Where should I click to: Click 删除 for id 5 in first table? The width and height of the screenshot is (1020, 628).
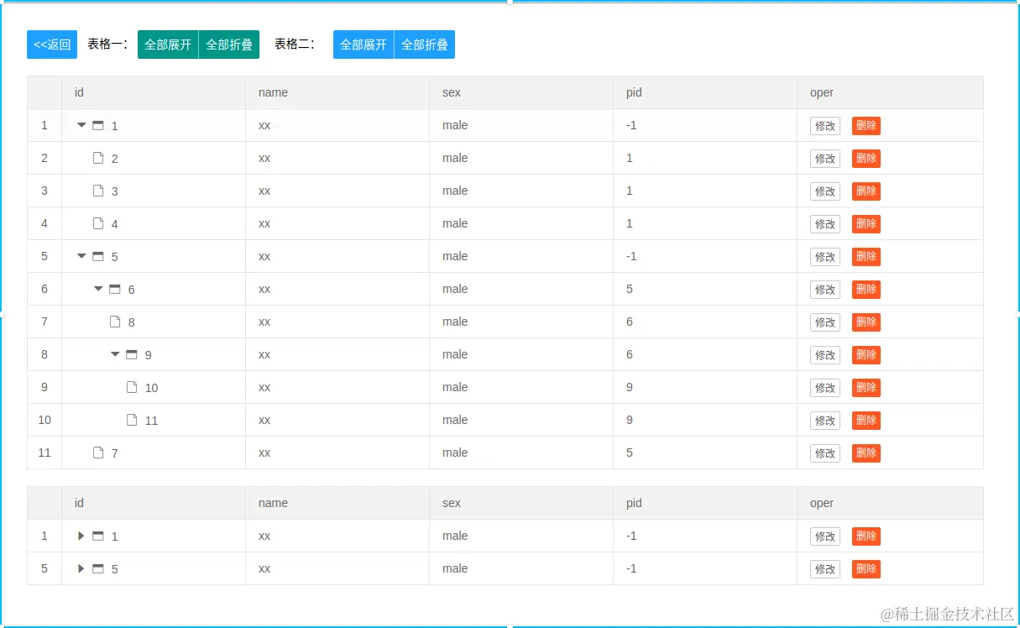click(866, 257)
